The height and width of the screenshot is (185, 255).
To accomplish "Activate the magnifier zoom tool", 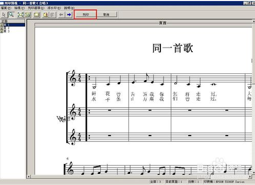I will pos(11,15).
